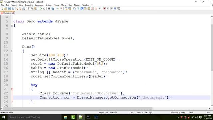Click "com.mysql.jdbc.Driver" string on line 22
The image size is (213, 120).
pyautogui.click(x=96, y=93)
